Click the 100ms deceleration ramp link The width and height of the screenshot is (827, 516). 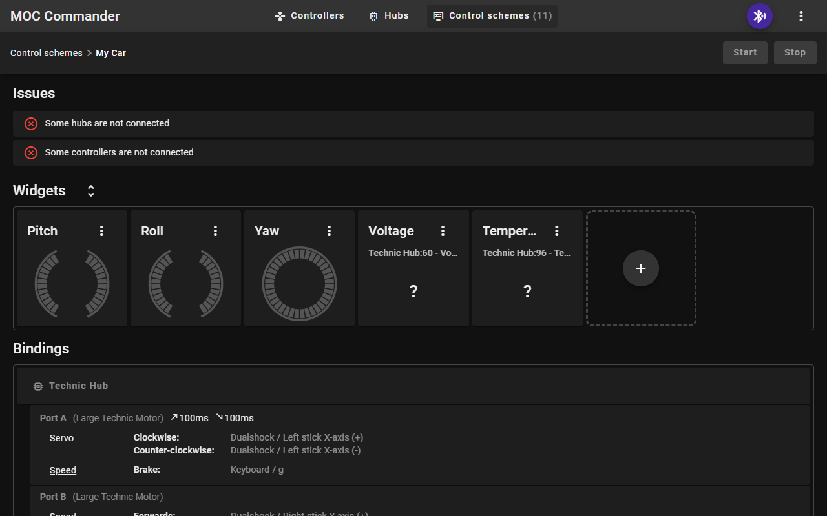pos(235,418)
